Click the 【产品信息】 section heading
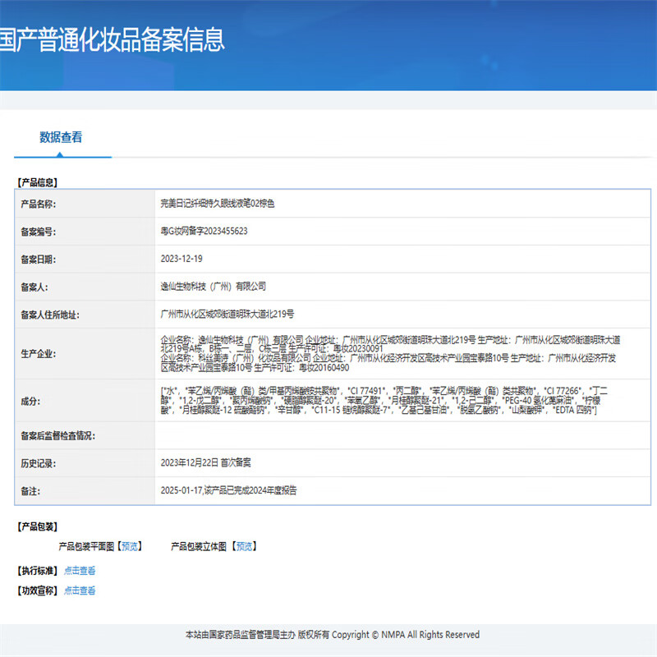 pos(37,182)
